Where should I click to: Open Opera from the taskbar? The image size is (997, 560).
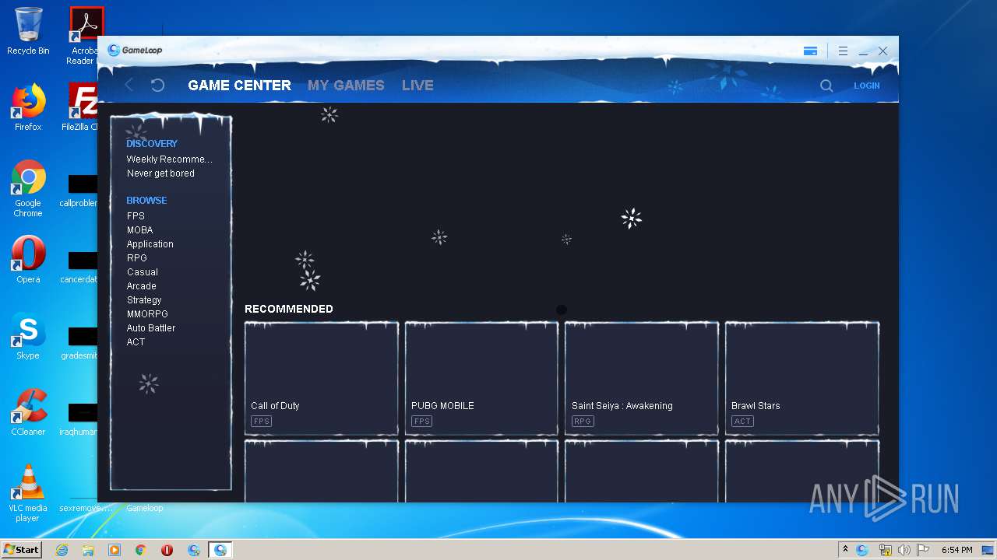pos(167,550)
